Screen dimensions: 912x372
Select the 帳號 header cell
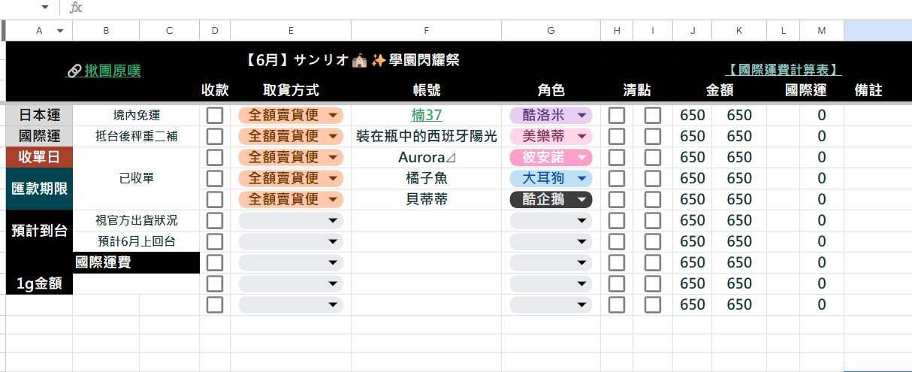[x=426, y=90]
